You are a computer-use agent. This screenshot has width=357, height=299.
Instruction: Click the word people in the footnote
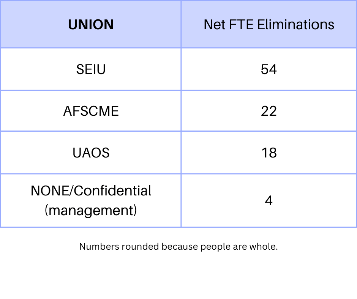pos(215,247)
